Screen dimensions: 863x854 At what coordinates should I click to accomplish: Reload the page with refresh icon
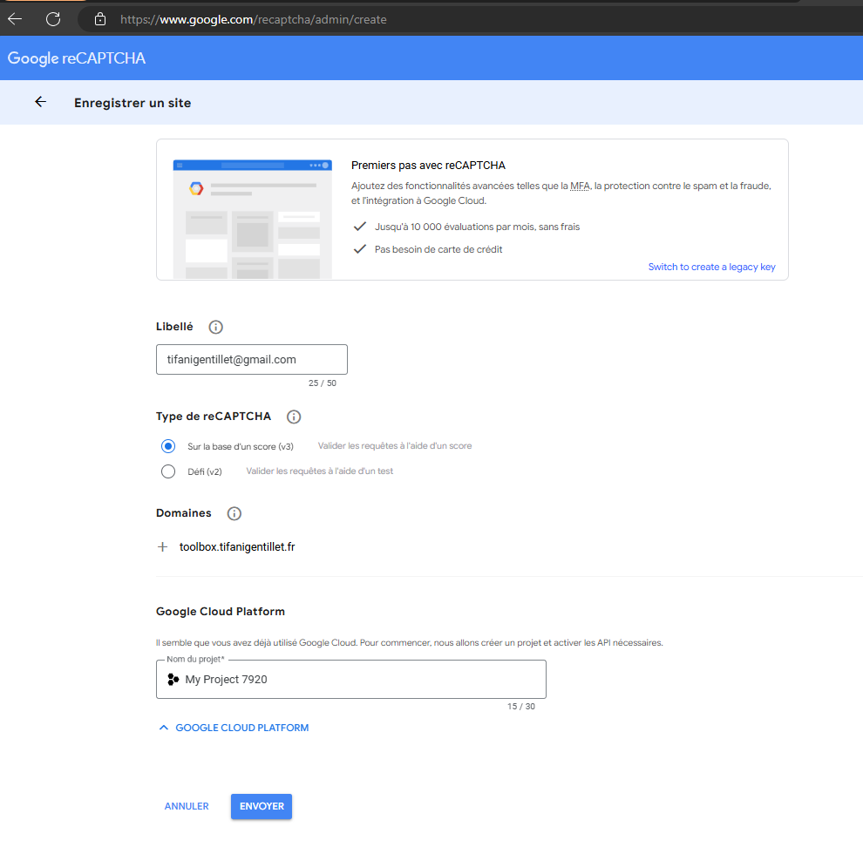point(53,18)
